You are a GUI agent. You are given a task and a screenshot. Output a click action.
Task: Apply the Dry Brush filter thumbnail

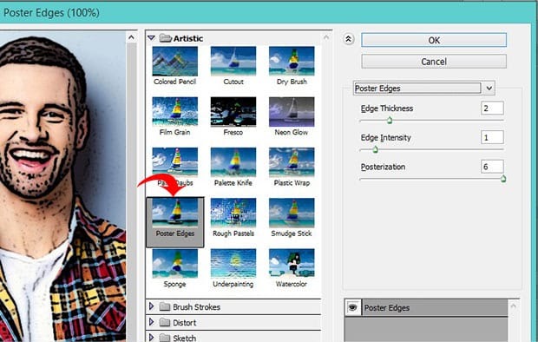[292, 62]
